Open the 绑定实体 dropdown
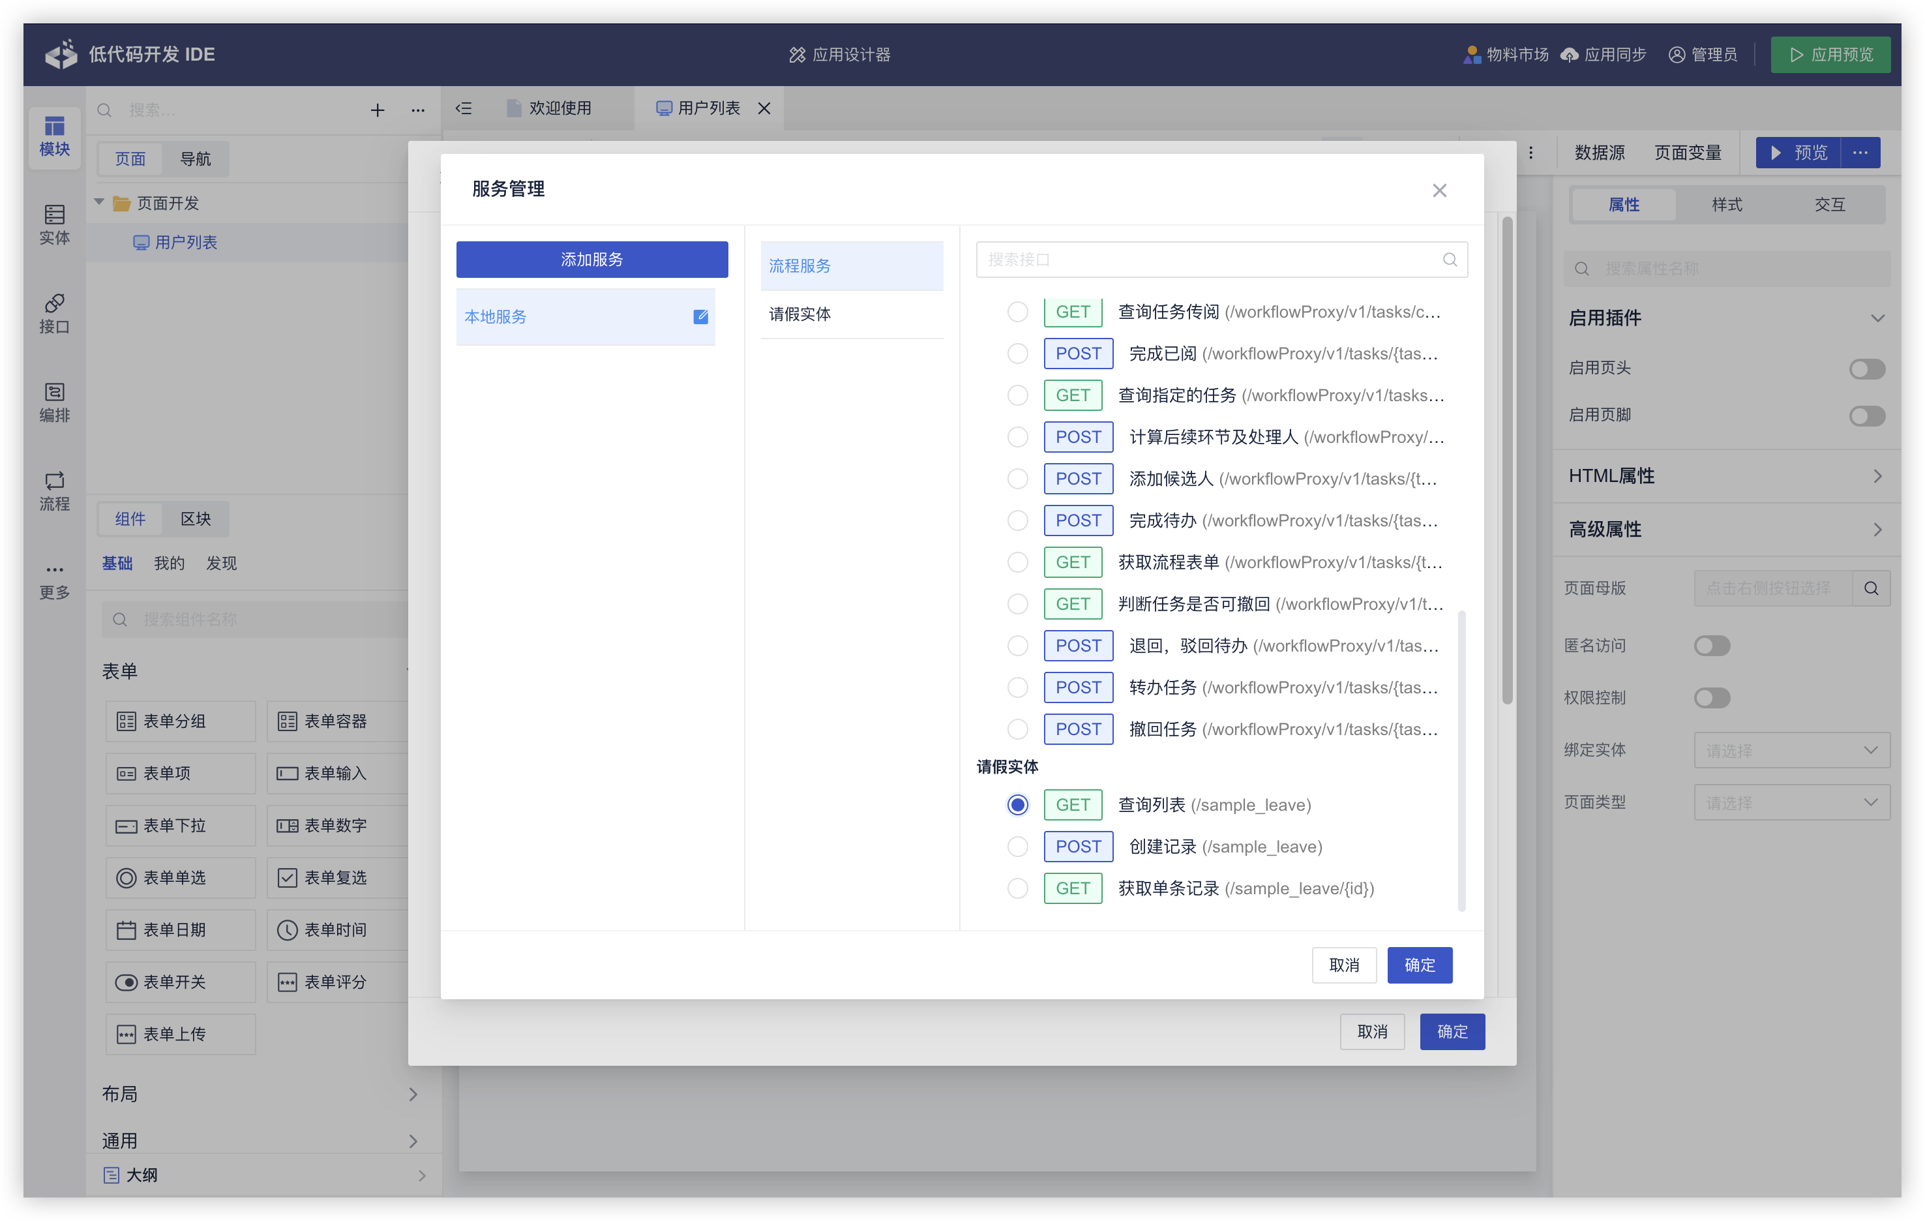Viewport: 1925px width, 1221px height. click(1791, 750)
